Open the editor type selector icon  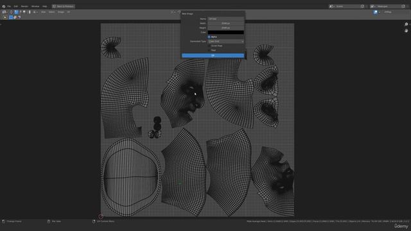tap(4, 12)
